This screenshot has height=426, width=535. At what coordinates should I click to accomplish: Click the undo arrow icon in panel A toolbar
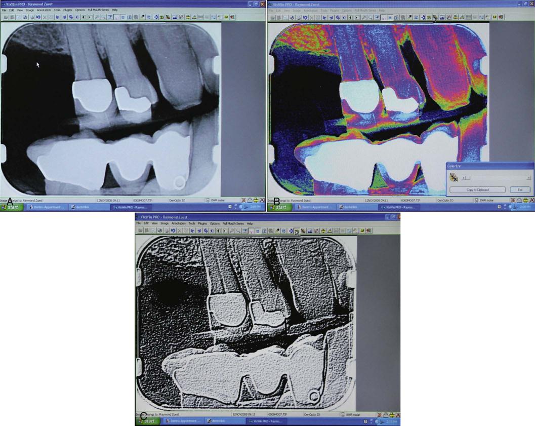click(38, 17)
